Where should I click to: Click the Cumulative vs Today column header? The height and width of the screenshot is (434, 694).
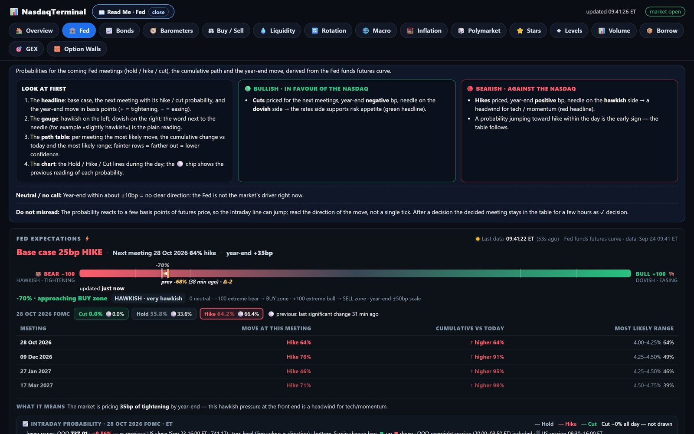470,329
